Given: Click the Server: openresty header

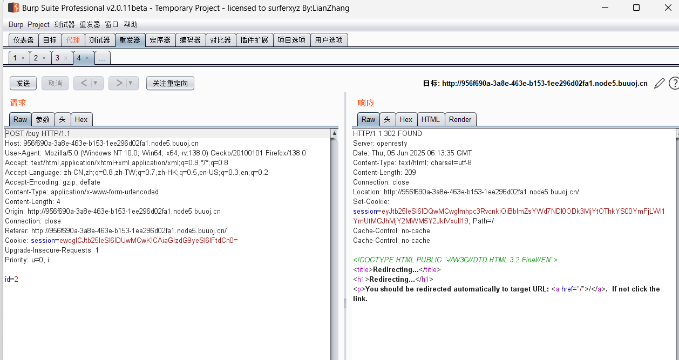Looking at the screenshot, I should pos(380,143).
